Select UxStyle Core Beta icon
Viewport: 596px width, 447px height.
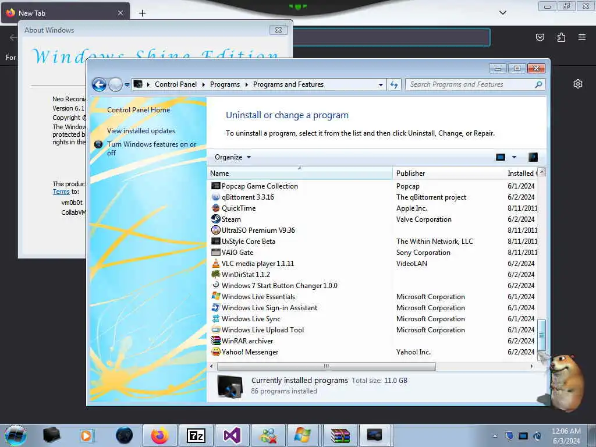point(215,241)
